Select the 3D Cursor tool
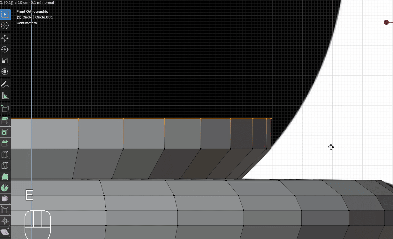The width and height of the screenshot is (393, 239). coord(5,26)
